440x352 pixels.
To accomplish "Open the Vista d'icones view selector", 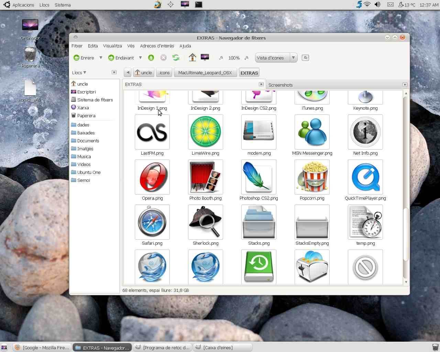I will point(276,58).
